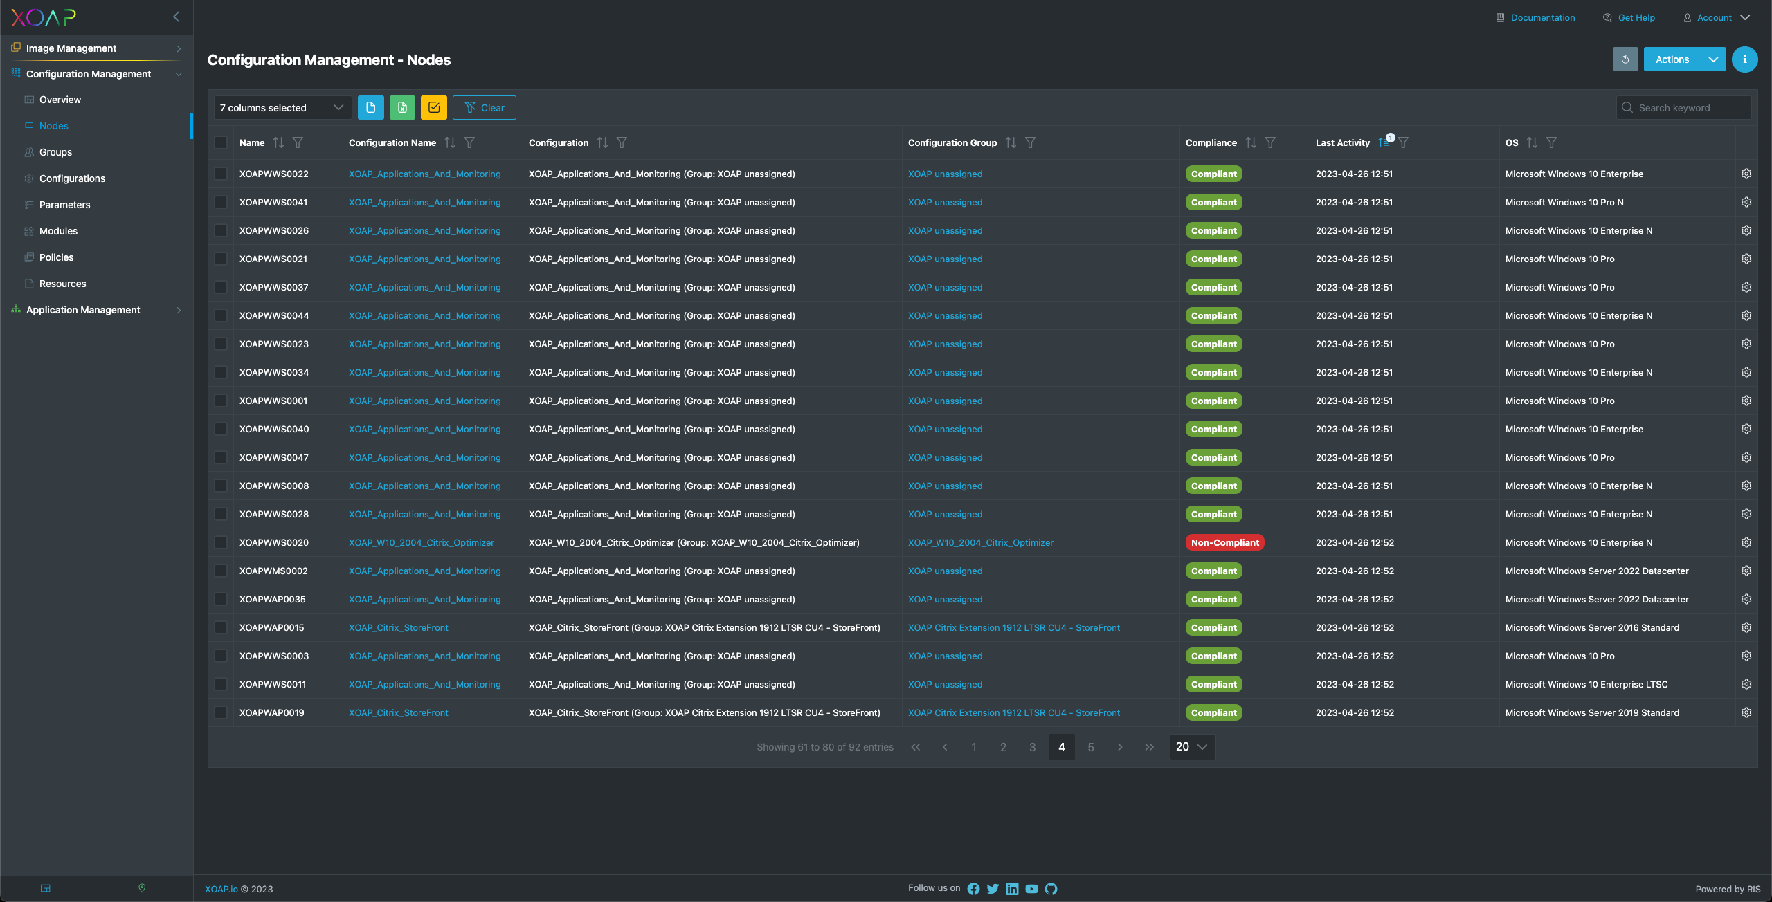
Task: Select the checkbox for XOAPWWS0041
Action: tap(221, 202)
